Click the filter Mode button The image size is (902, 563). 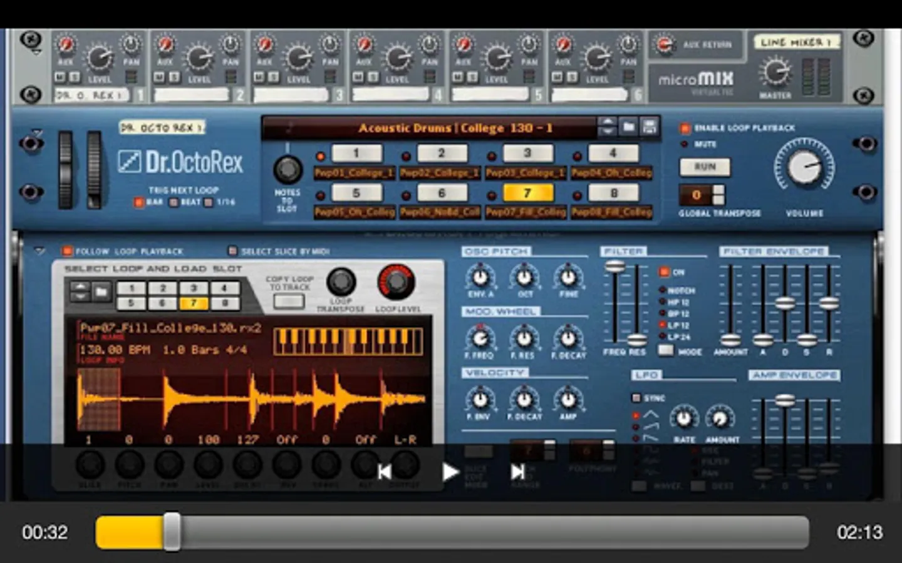tap(666, 350)
